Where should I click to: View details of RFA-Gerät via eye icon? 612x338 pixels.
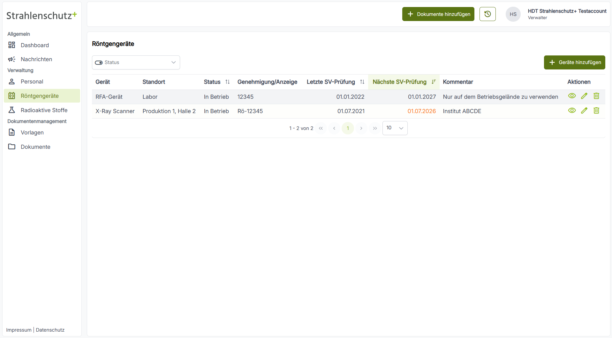(572, 96)
